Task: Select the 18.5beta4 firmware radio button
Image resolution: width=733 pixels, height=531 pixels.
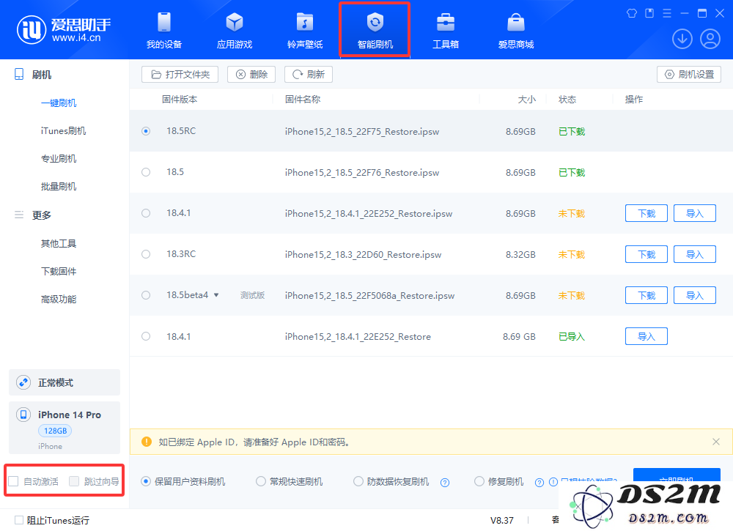Action: 146,295
